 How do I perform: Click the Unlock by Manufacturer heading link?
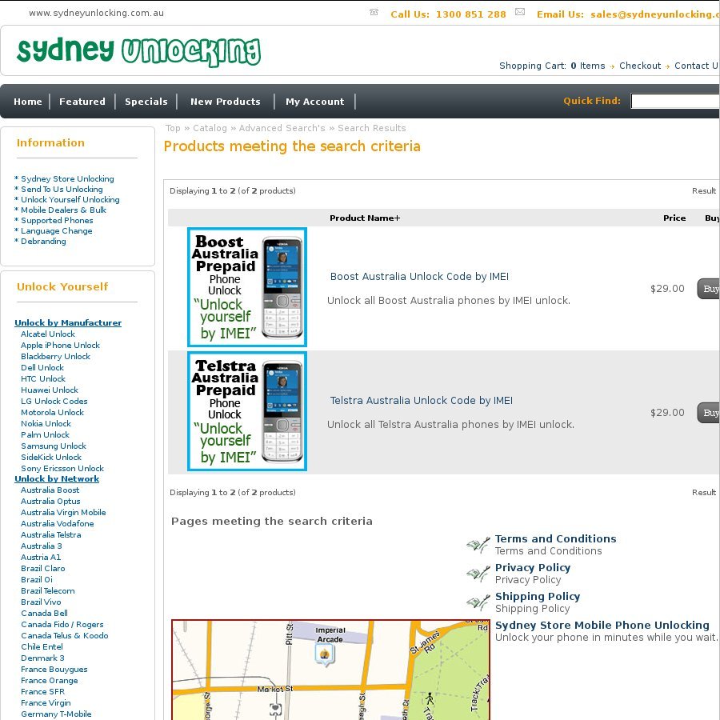(68, 323)
